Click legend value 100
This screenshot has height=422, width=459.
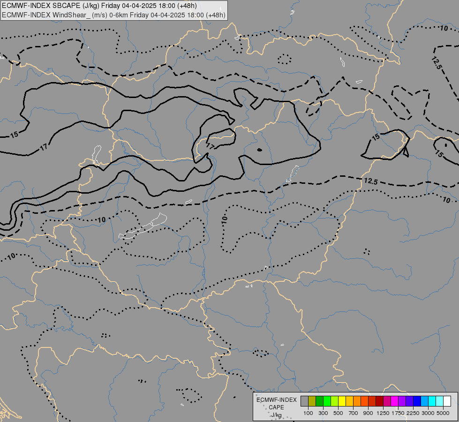(x=308, y=413)
